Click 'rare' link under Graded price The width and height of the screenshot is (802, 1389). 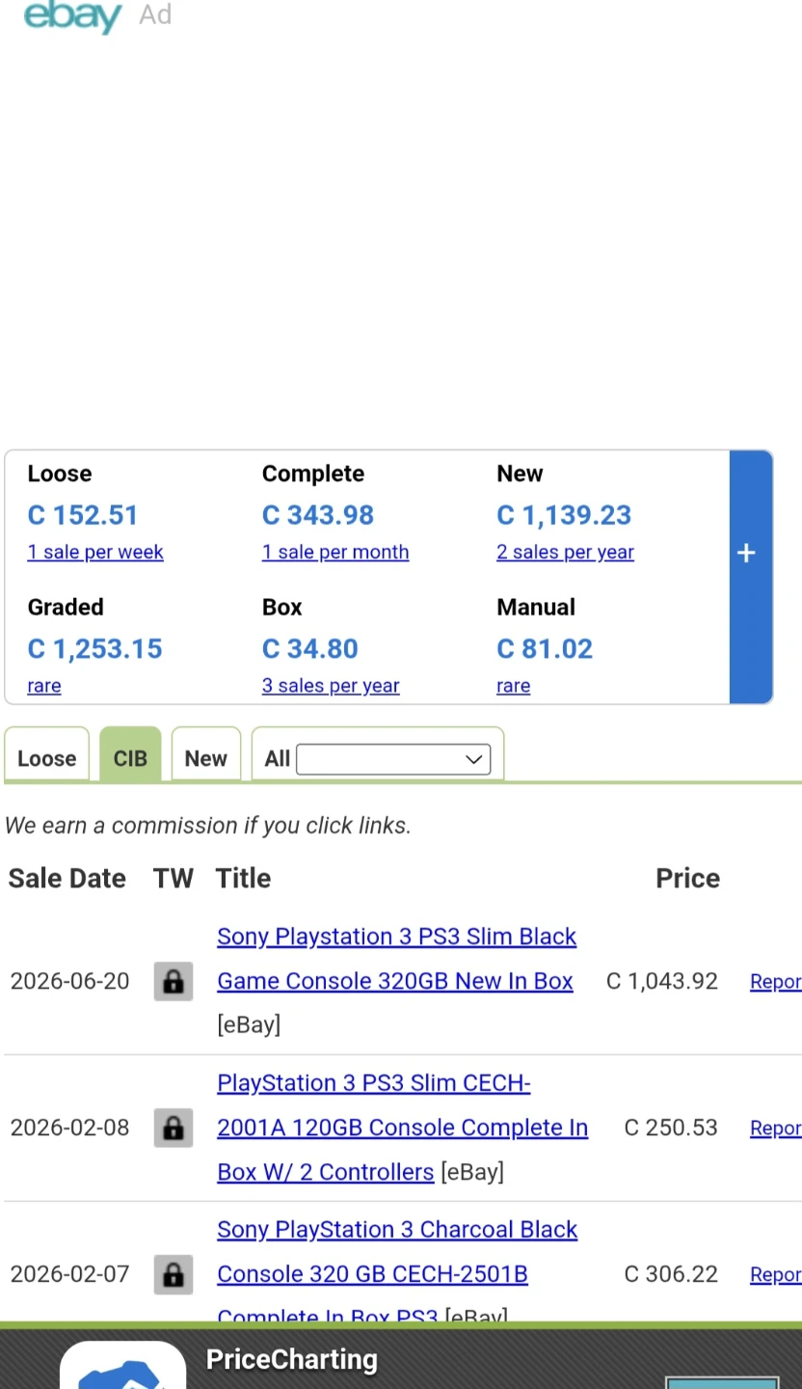[x=44, y=686]
